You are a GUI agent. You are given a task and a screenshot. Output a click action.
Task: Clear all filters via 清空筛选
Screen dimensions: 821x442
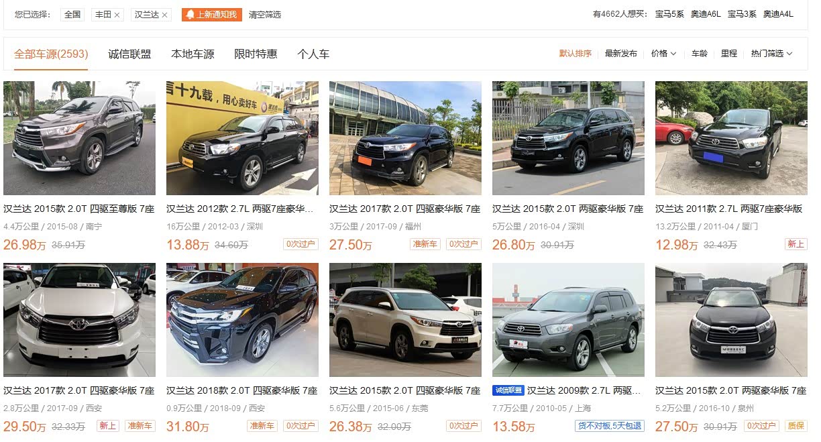265,15
